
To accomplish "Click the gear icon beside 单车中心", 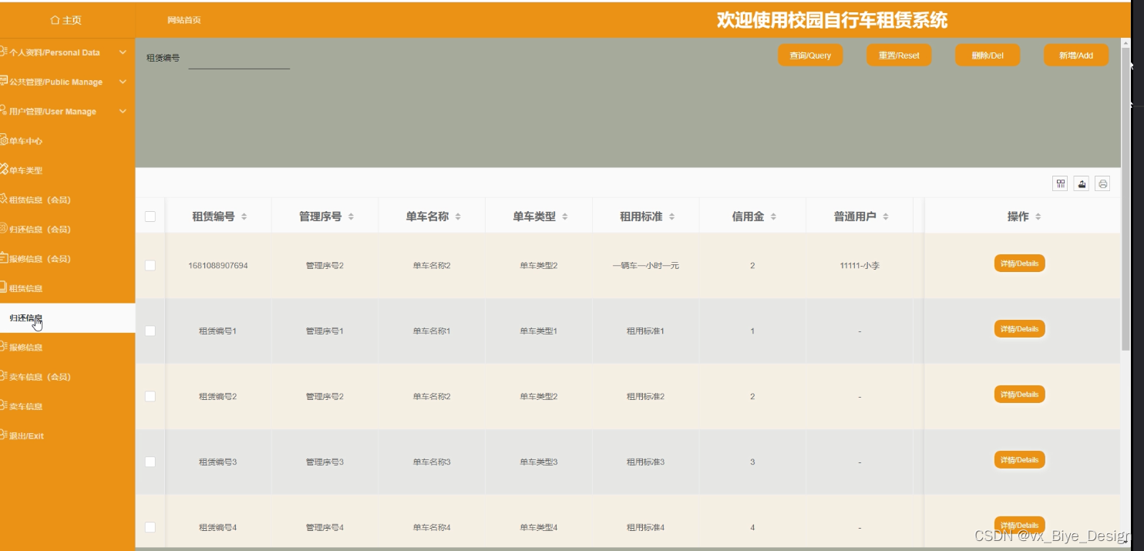I will pos(4,140).
